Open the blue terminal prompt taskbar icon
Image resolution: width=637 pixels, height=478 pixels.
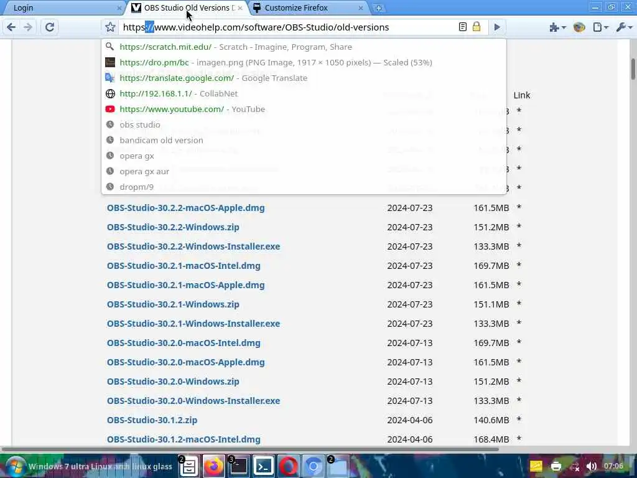(264, 466)
